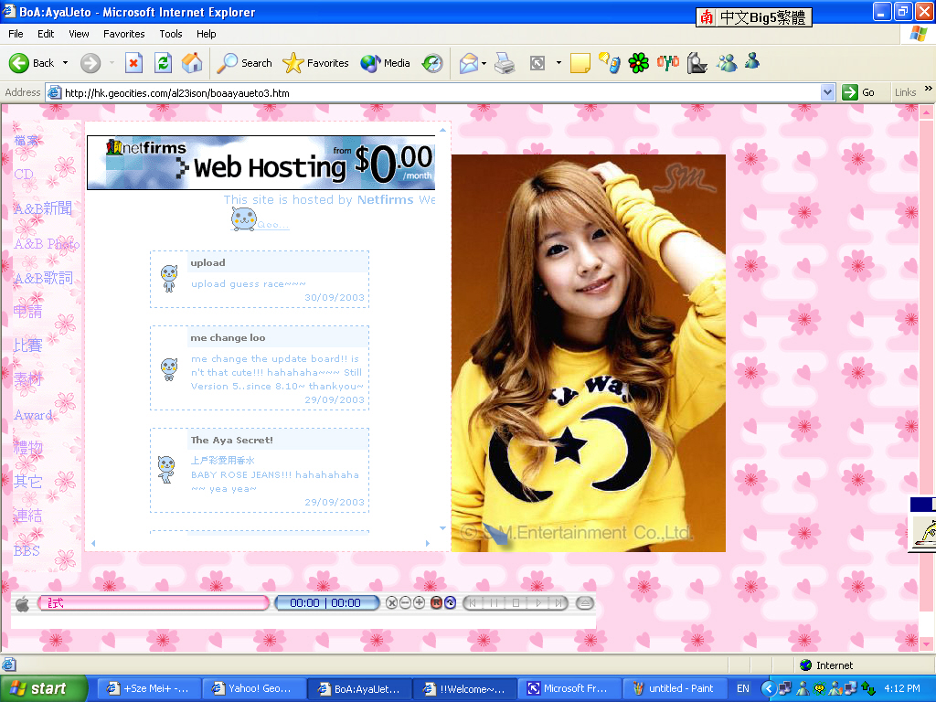Stop playback in the music player
This screenshot has height=702, width=936.
coord(516,603)
